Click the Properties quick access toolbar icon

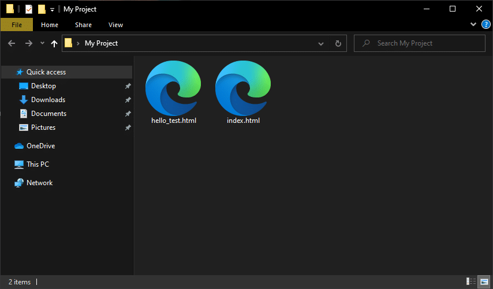[x=29, y=9]
